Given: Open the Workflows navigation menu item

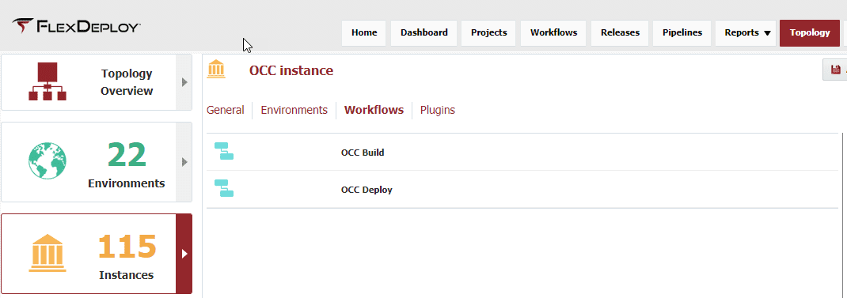Looking at the screenshot, I should pyautogui.click(x=553, y=33).
